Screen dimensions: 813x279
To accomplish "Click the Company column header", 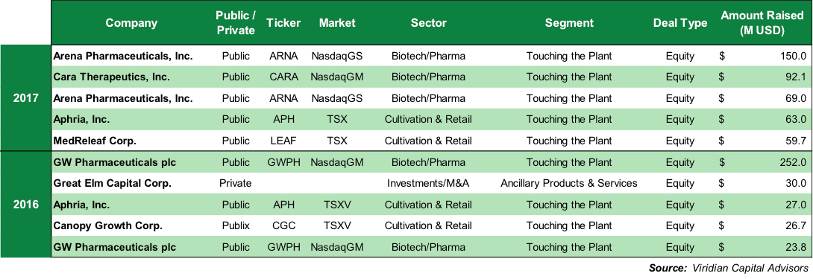I will point(131,23).
